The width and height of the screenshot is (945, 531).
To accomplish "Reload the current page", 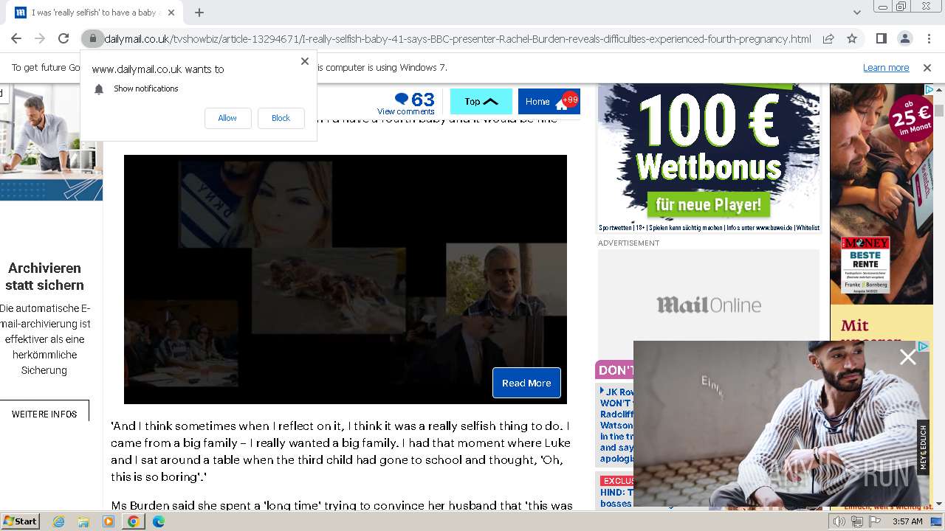I will (x=63, y=38).
